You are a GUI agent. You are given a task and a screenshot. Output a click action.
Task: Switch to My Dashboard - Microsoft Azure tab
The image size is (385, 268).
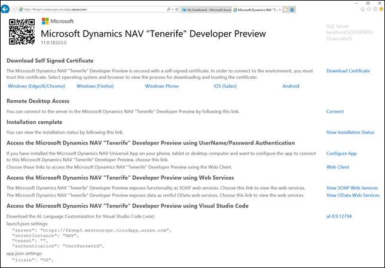(x=207, y=10)
